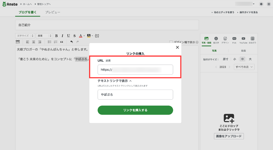The width and height of the screenshot is (273, 150).
Task: Open the settings gear icon
Action: point(261,4)
